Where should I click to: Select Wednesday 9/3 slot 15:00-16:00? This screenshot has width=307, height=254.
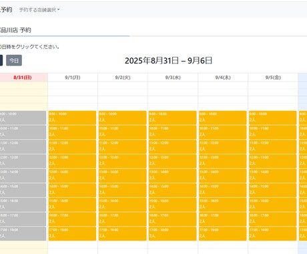tap(173, 205)
